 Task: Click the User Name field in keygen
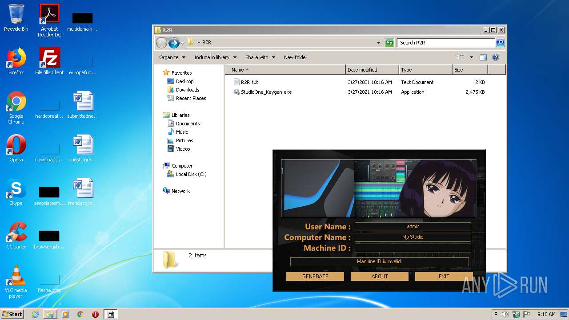point(413,227)
